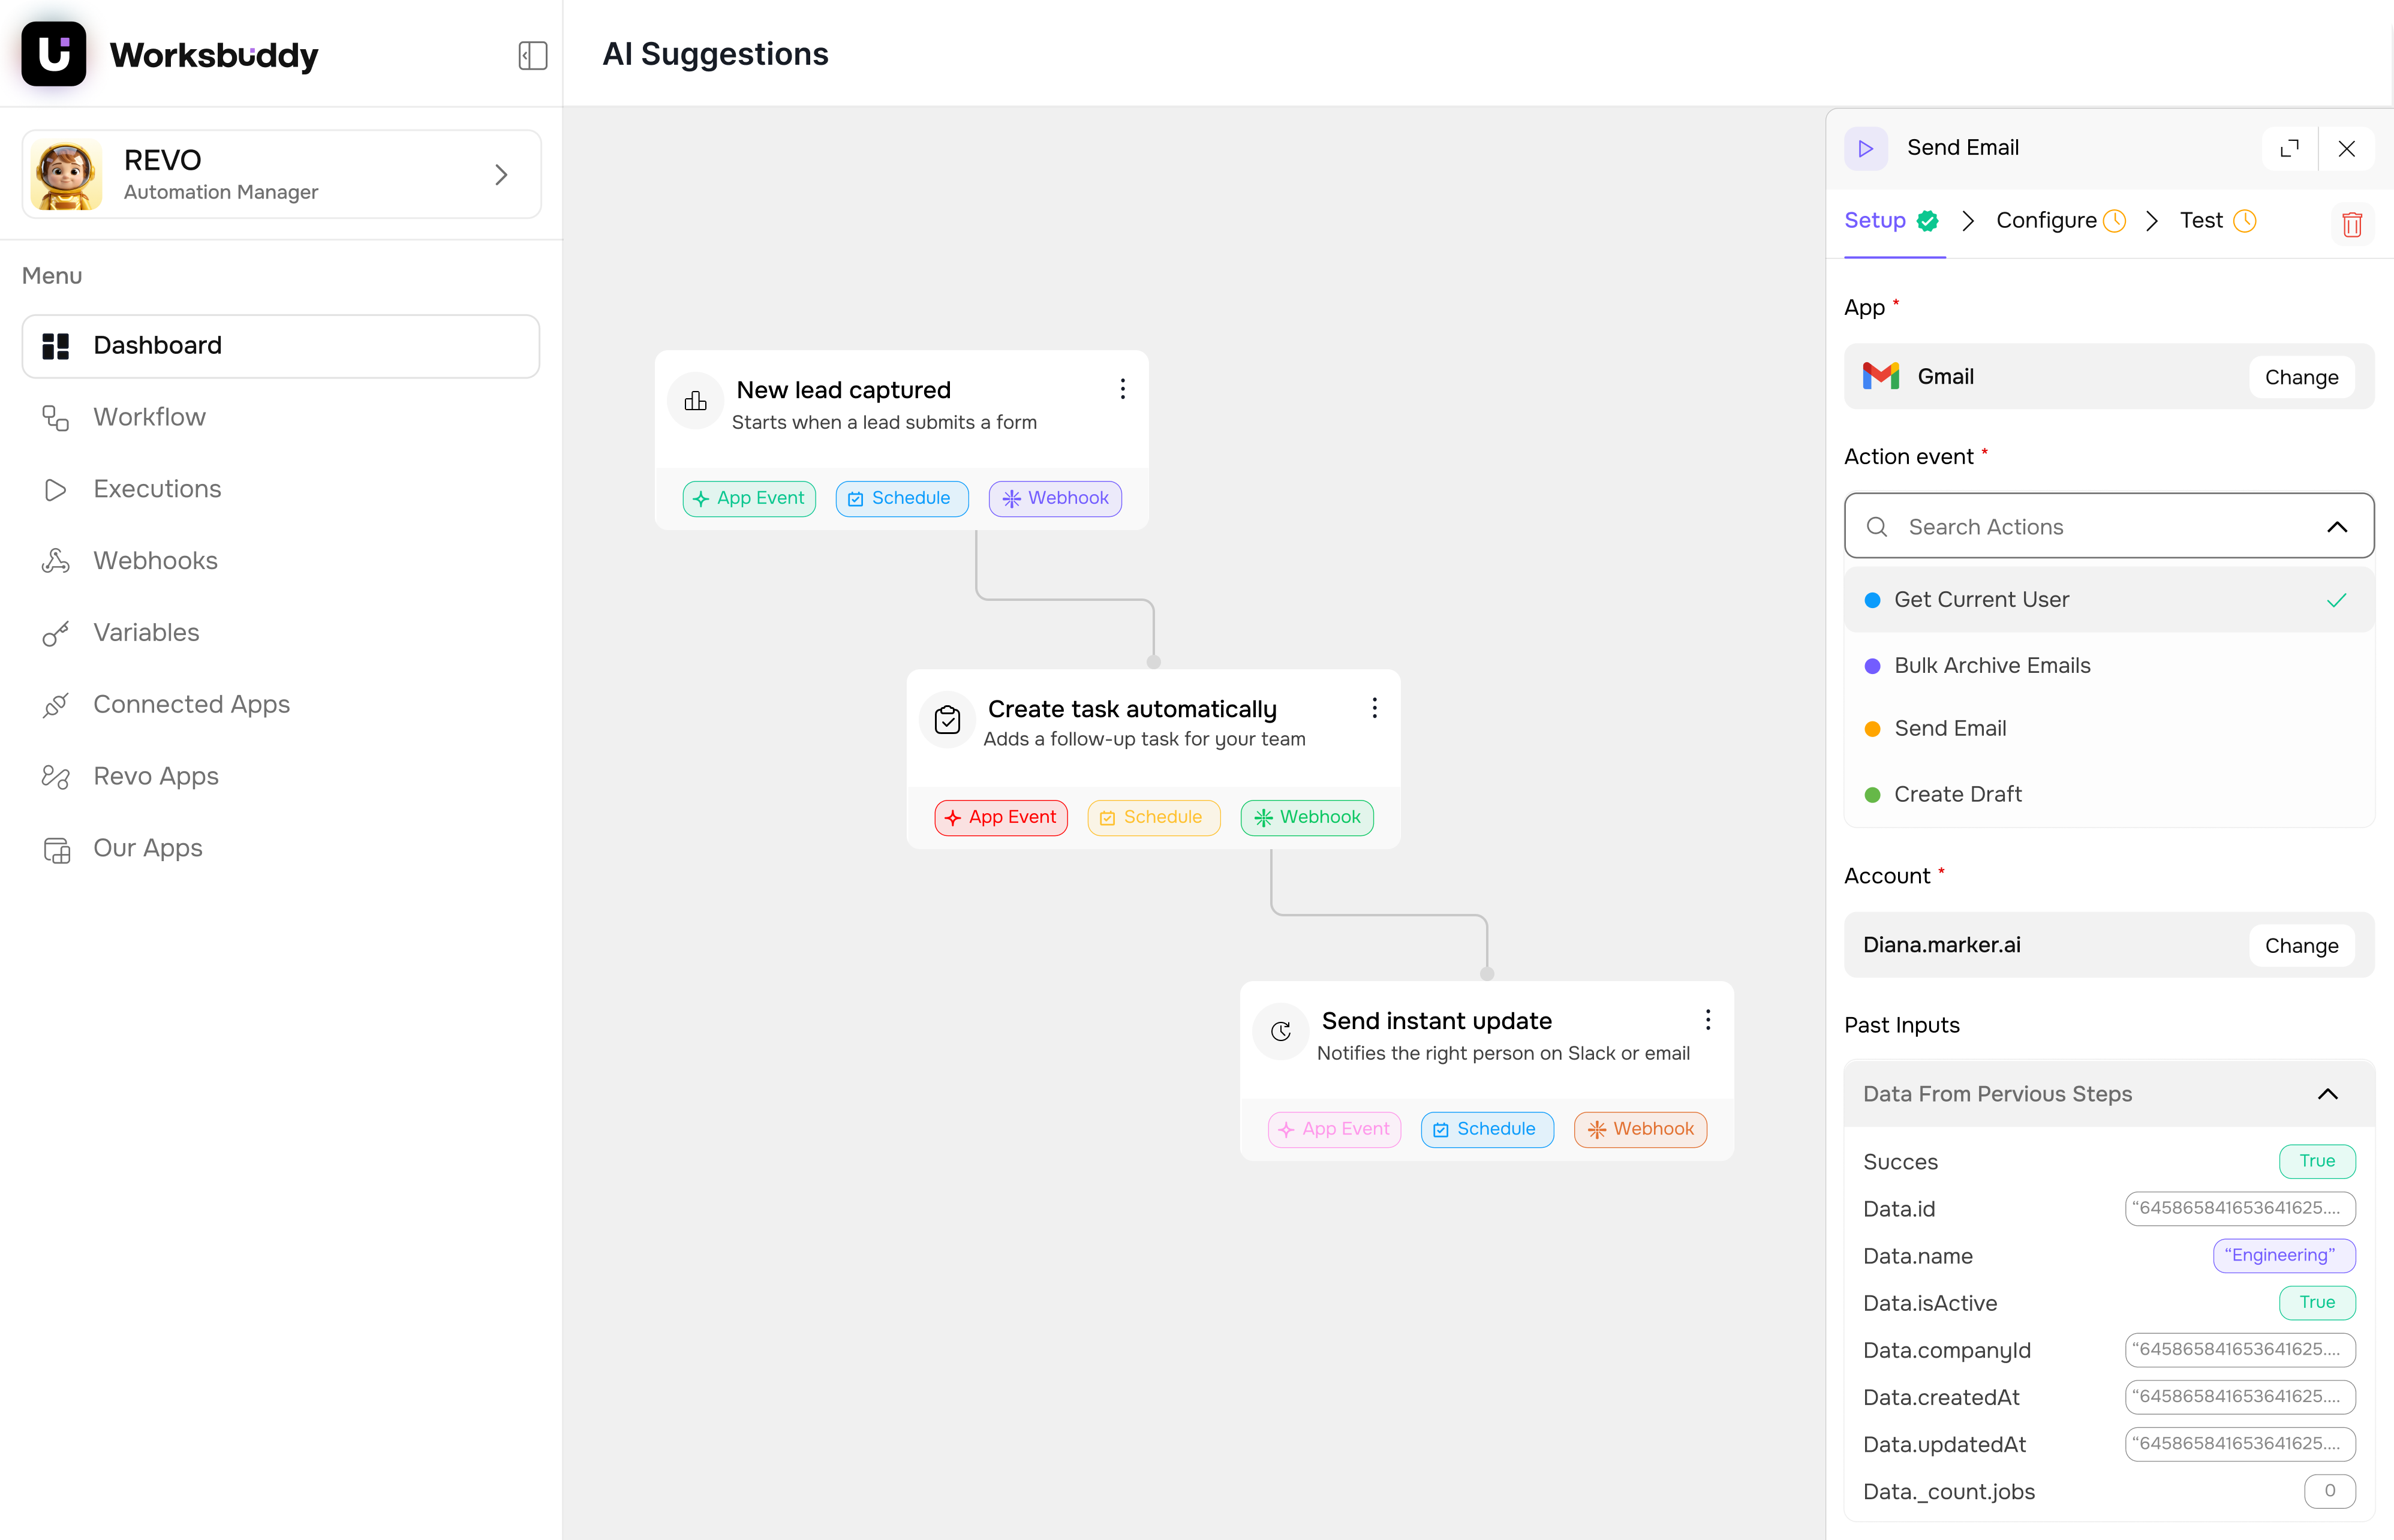The width and height of the screenshot is (2394, 1540).
Task: Switch to the Configure tab
Action: [x=2061, y=221]
